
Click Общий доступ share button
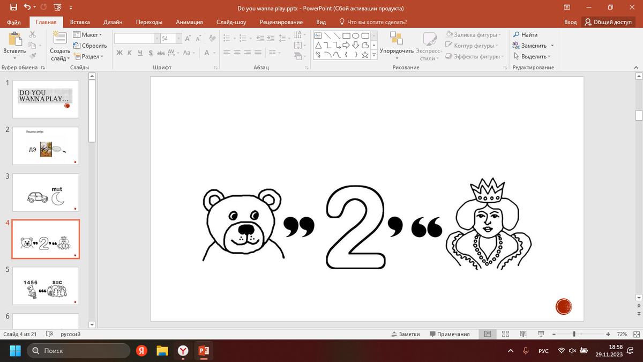pos(609,22)
